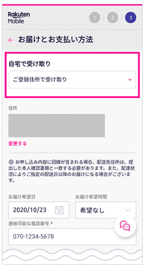Click the 変更する link under the address
Screen dimensions: 145x268
click(x=18, y=144)
